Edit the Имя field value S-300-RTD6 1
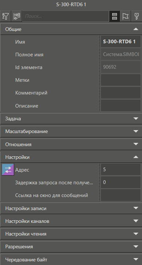The image size is (142, 265). (121, 41)
